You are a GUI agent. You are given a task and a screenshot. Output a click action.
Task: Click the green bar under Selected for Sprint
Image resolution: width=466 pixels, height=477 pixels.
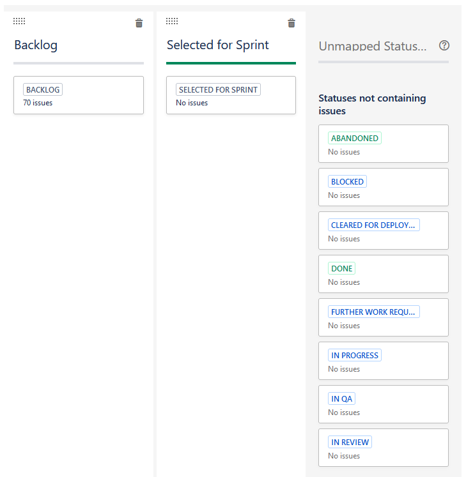pyautogui.click(x=231, y=63)
